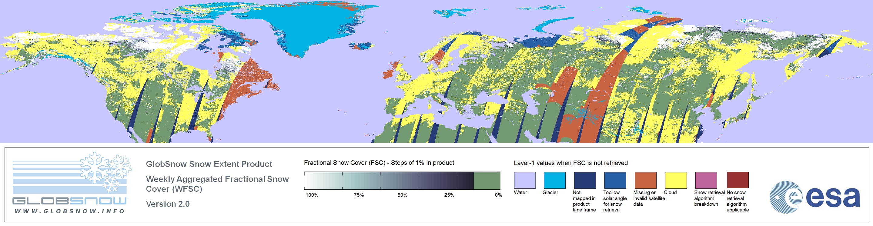
Task: Select the Not mapped in product time frame swatch
Action: 585,180
